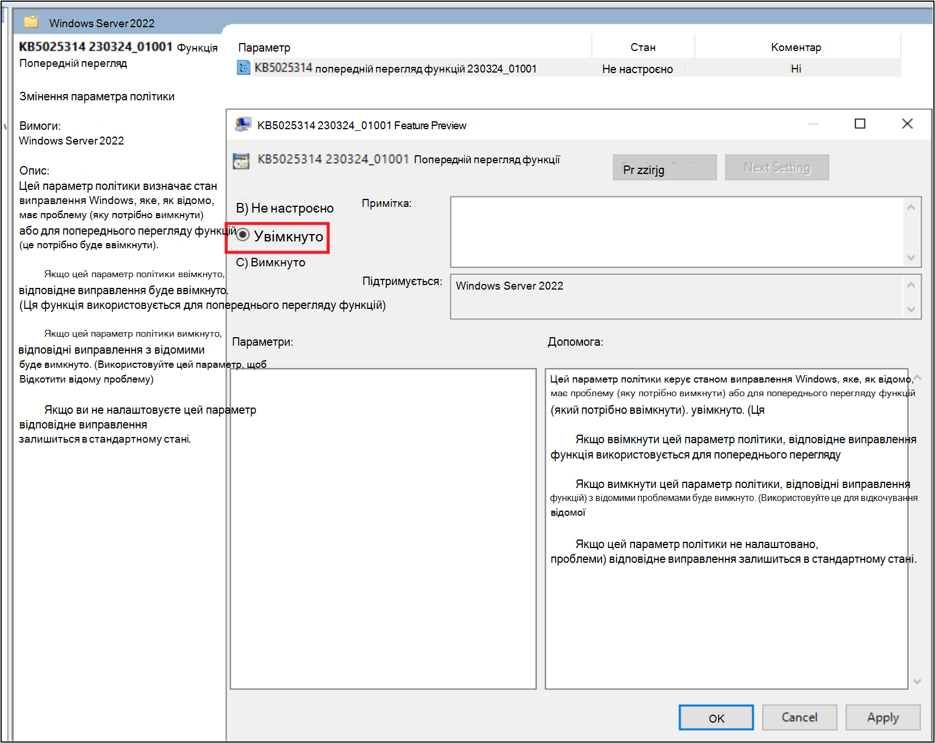Click inside the Параметри options pane
Viewport: 935px width, 743px height.
coord(383,529)
